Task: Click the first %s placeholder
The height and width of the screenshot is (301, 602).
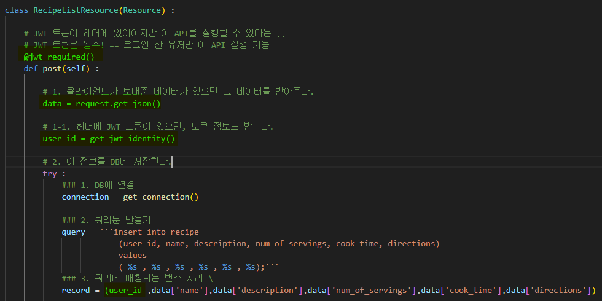Action: pyautogui.click(x=133, y=267)
